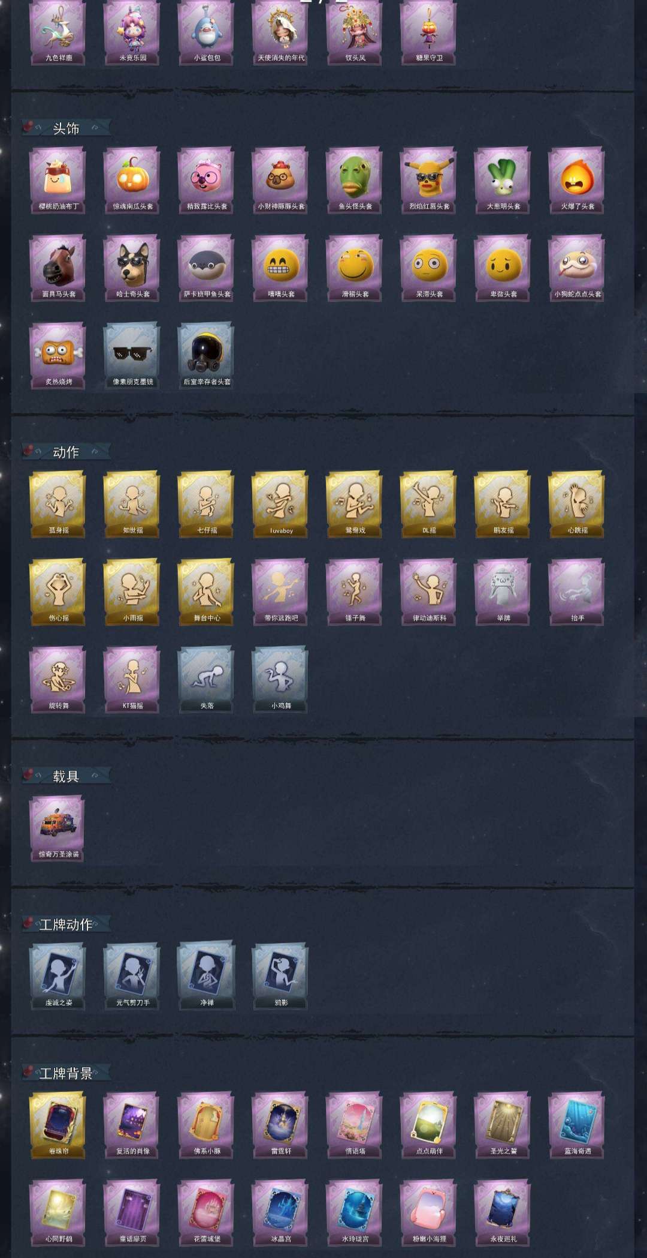
Task: Choose the horse mask 面具马头套
Action: (58, 268)
